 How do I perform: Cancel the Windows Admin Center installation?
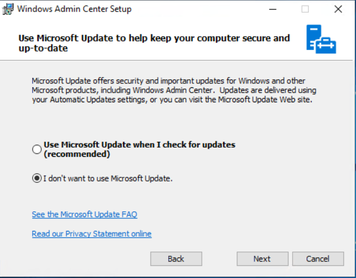[317, 259]
